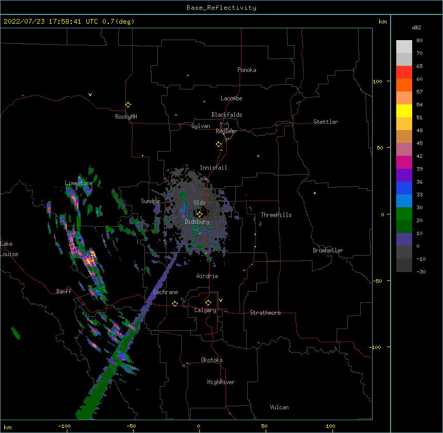Select the asterisk marker east of Innisfail

click(258, 156)
